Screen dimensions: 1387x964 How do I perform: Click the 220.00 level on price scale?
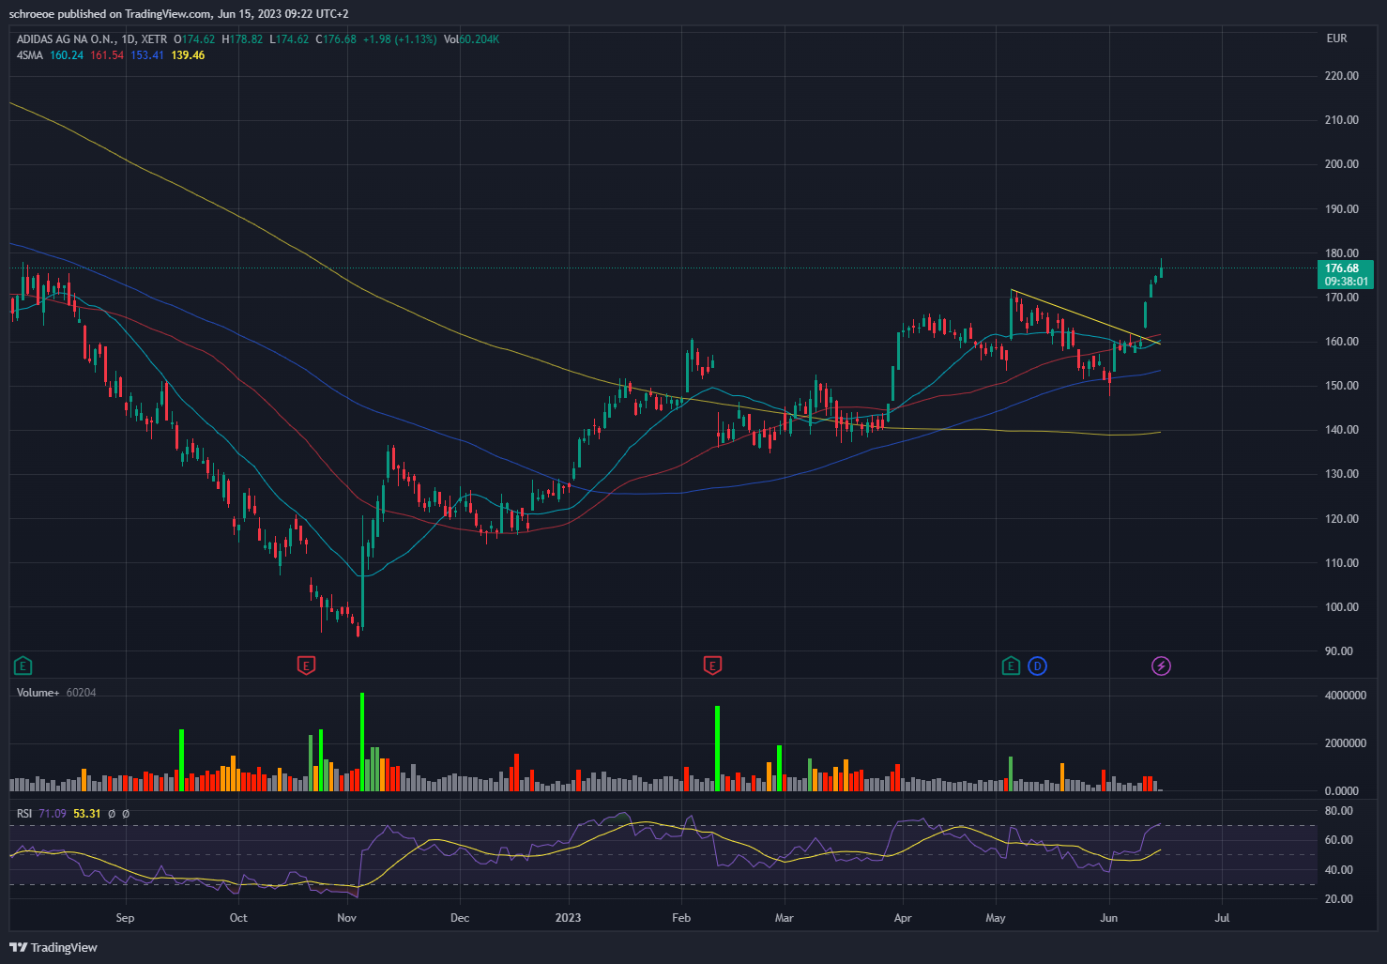click(1342, 76)
